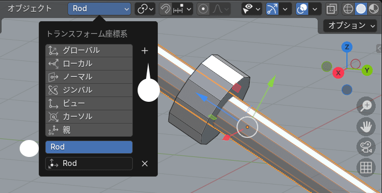Screen dimensions: 382x193
Task: Open the pivot point dropdown
Action: (145, 9)
